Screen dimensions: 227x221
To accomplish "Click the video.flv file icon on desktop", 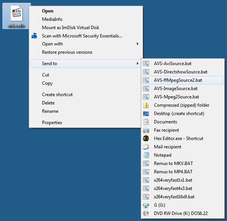I will click(x=17, y=14).
